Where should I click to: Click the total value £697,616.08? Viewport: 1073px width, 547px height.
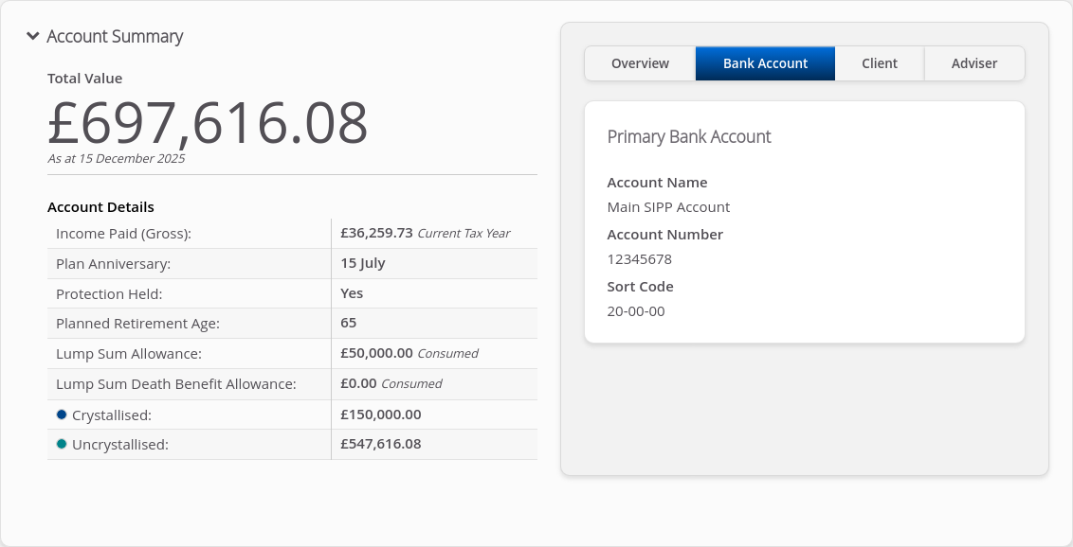coord(208,123)
